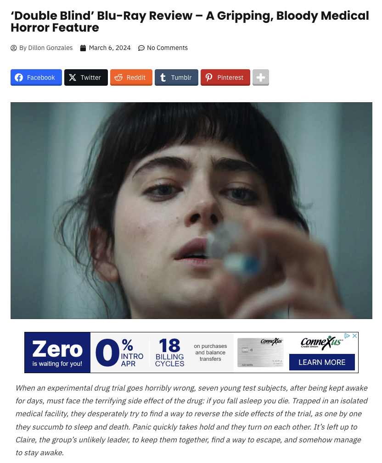382x463 pixels.
Task: Click the article headline title
Action: tap(190, 22)
